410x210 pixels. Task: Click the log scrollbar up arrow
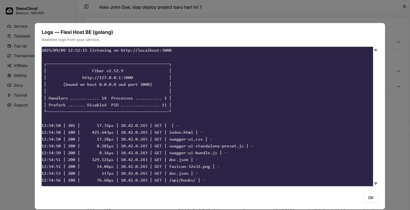click(376, 50)
